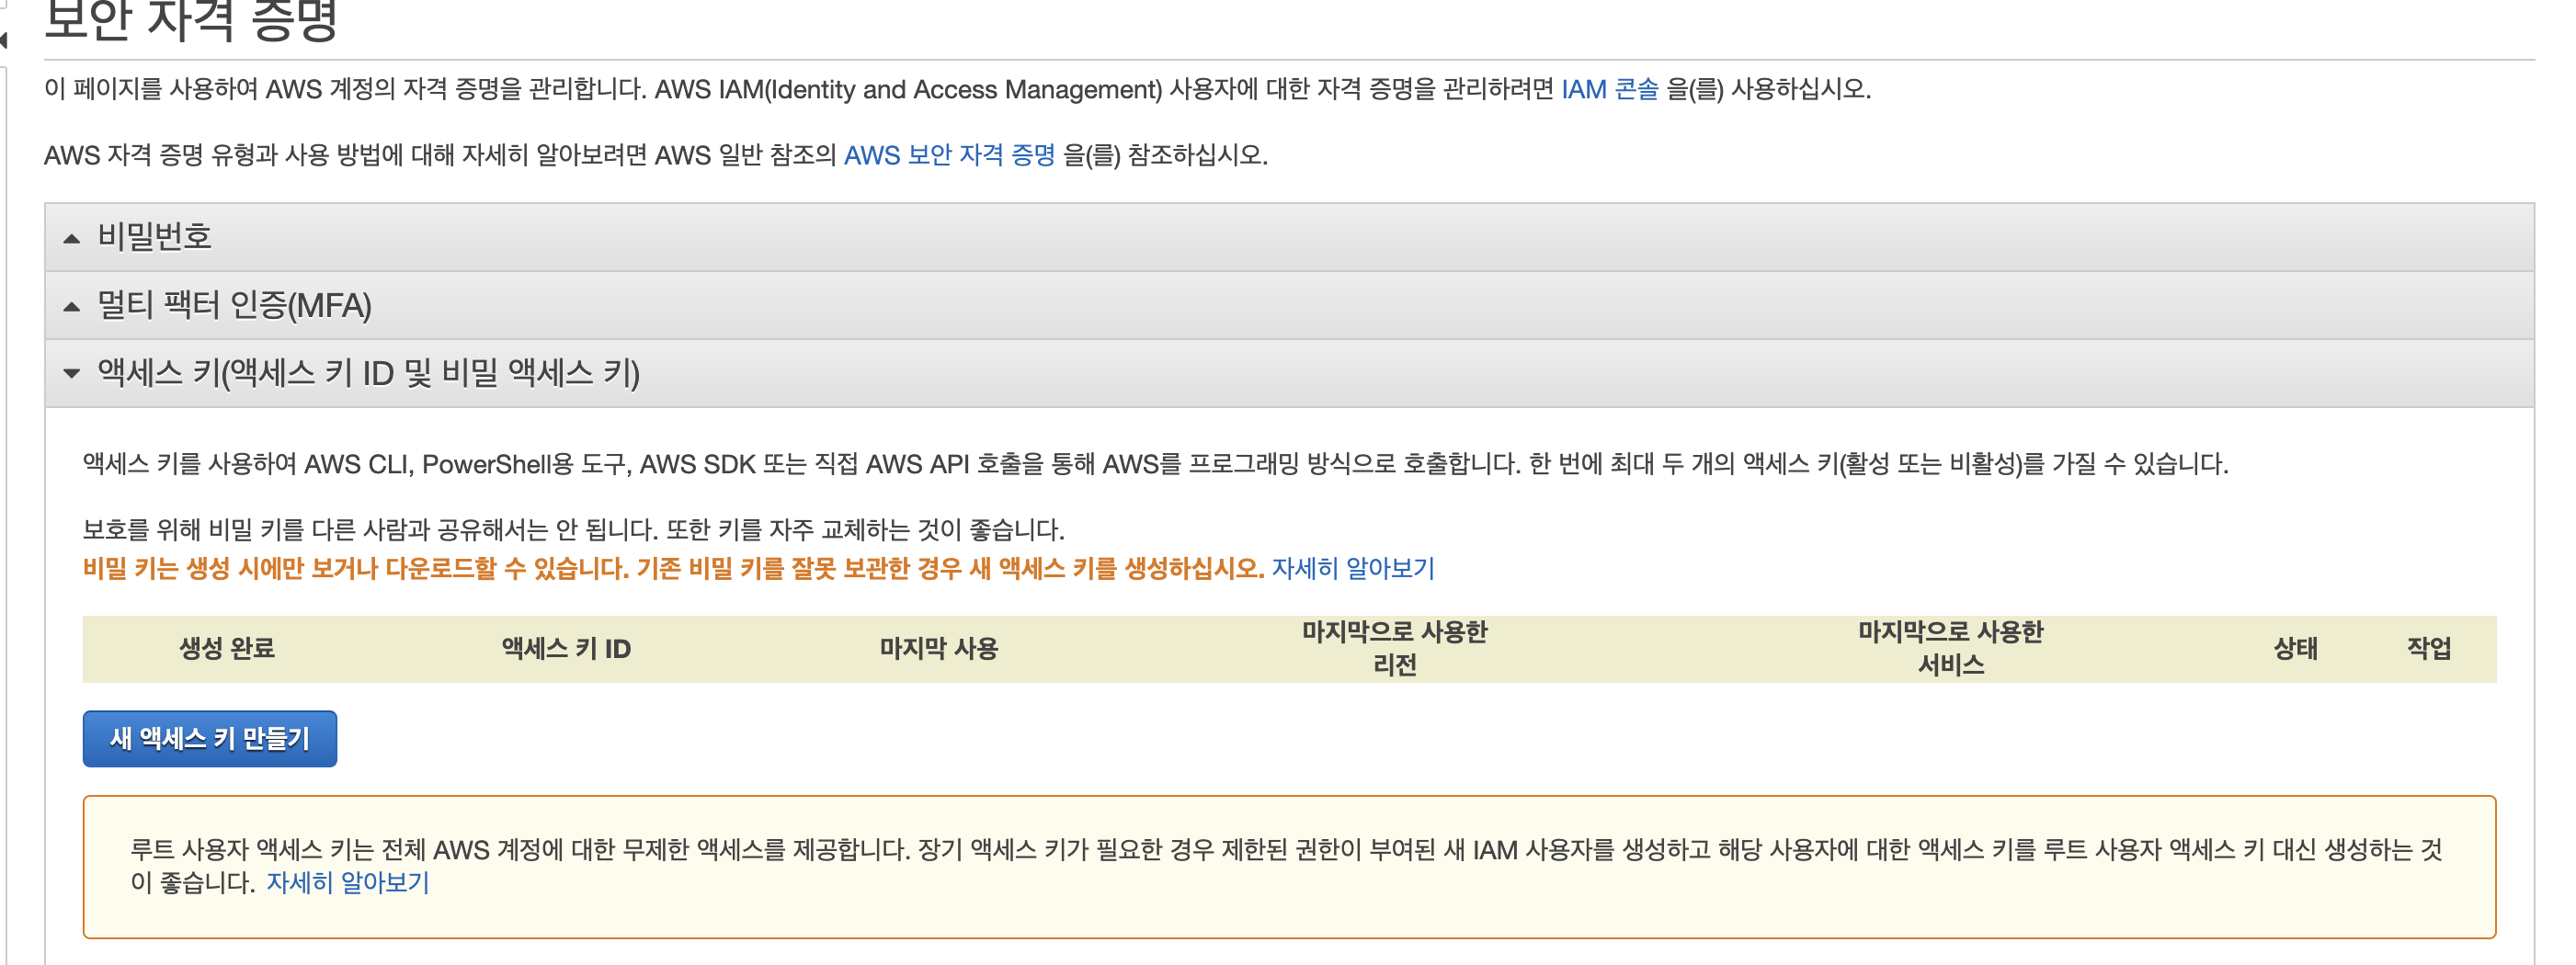Expand the 멀티 팩터 인증(MFA) section arrow
Image resolution: width=2576 pixels, height=965 pixels.
71,307
